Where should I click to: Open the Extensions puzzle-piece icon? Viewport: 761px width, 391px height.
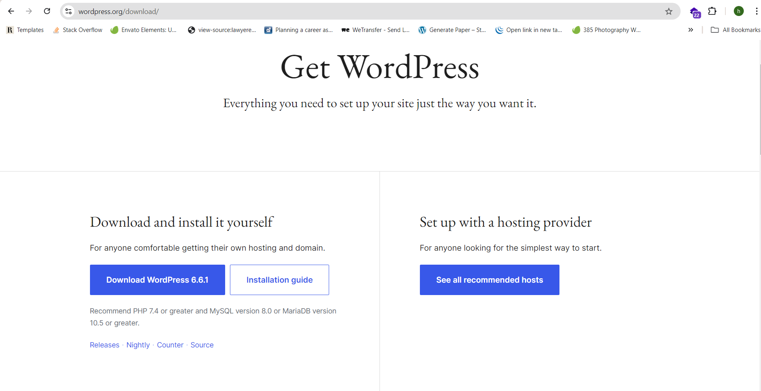[712, 11]
